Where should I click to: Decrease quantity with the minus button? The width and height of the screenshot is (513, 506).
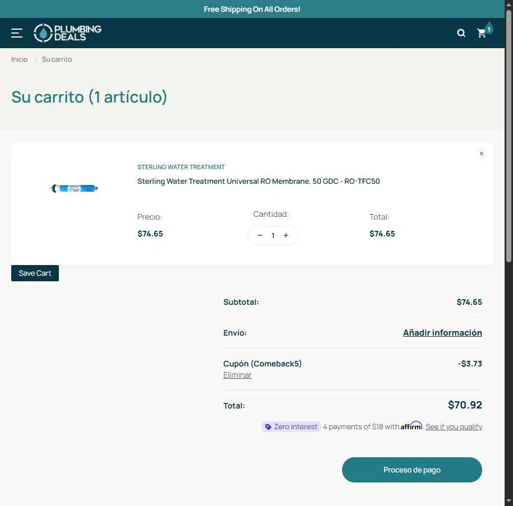[260, 235]
